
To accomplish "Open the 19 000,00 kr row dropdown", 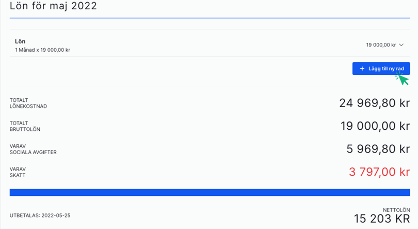I will pyautogui.click(x=381, y=45).
